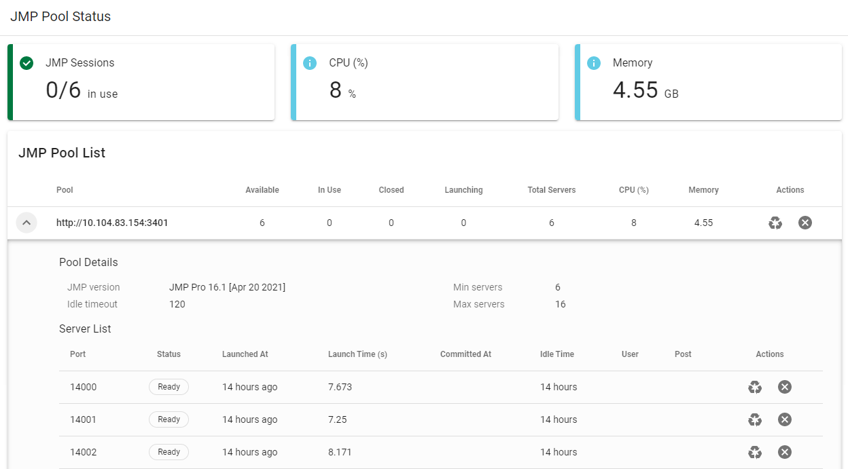Click Ready status chip for port 14002
848x469 pixels.
pyautogui.click(x=169, y=452)
